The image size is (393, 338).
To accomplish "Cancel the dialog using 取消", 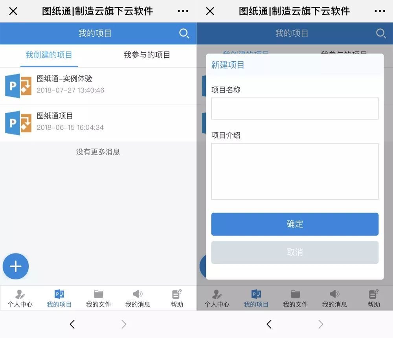I will click(x=295, y=252).
